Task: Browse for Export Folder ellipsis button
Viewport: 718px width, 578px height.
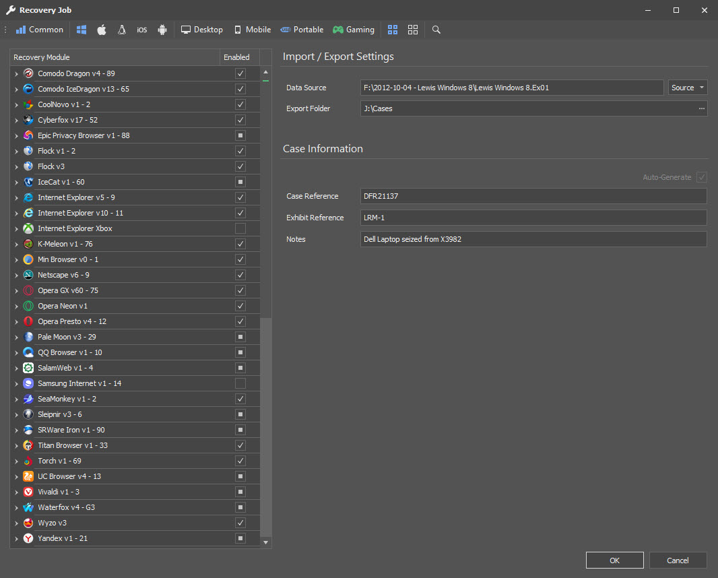Action: click(x=701, y=108)
